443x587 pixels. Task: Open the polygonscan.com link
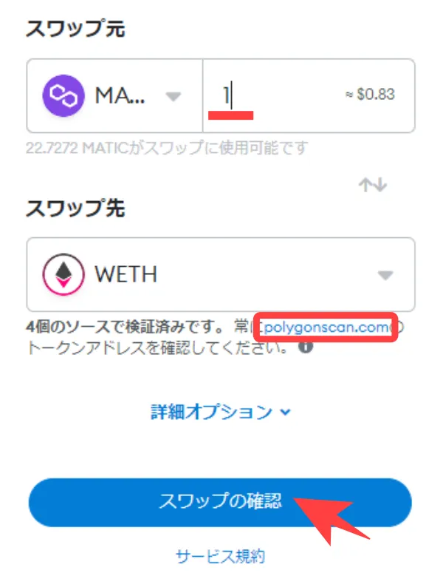pos(326,328)
